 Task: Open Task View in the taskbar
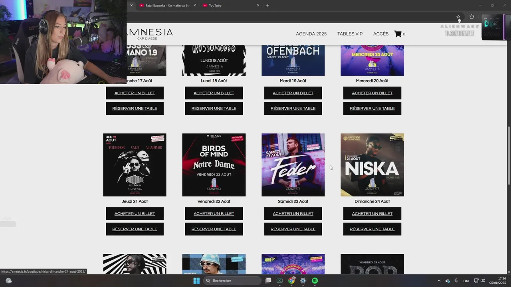pos(268,281)
